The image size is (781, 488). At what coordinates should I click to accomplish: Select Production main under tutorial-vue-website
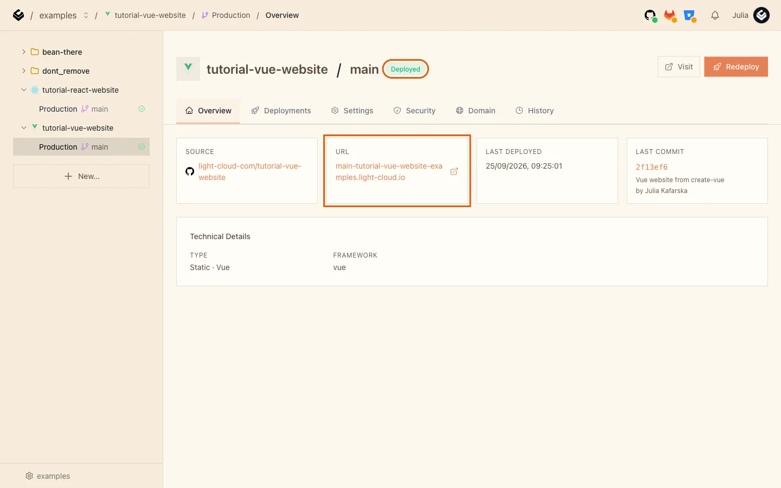click(81, 147)
